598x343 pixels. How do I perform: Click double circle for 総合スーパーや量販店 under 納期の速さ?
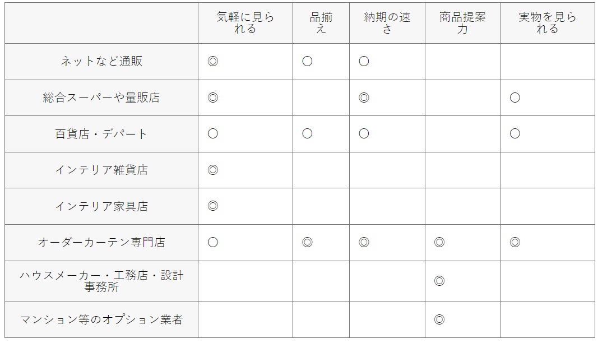[364, 98]
